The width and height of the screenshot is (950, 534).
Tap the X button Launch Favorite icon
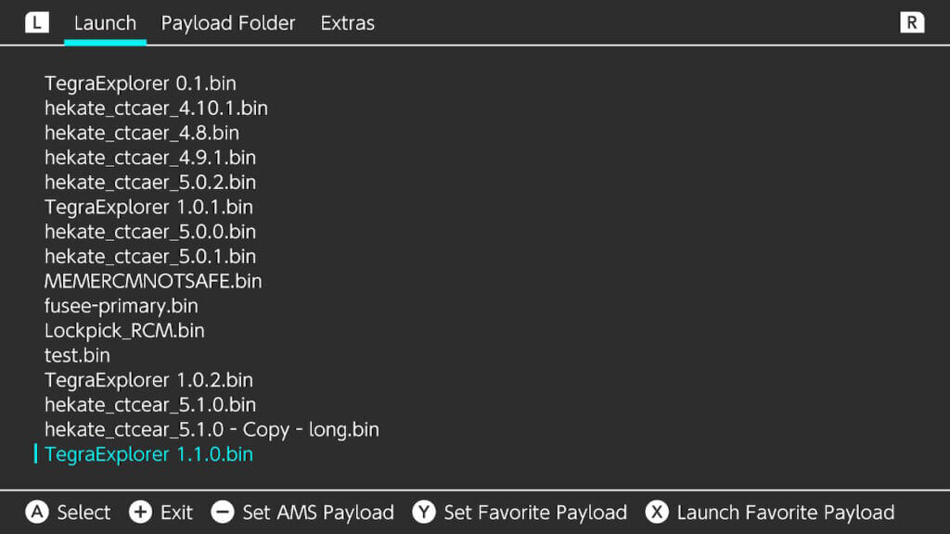coord(657,513)
